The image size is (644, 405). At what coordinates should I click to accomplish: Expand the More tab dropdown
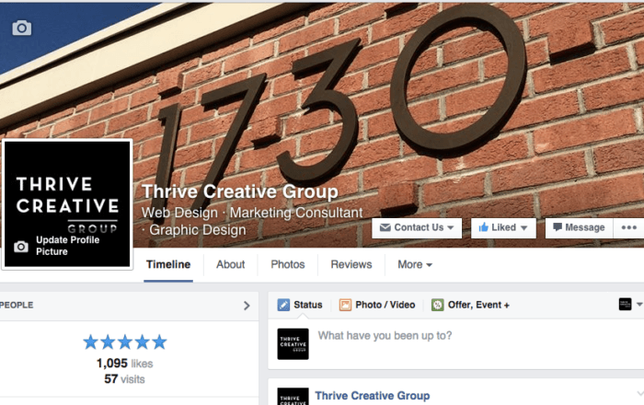tap(415, 264)
